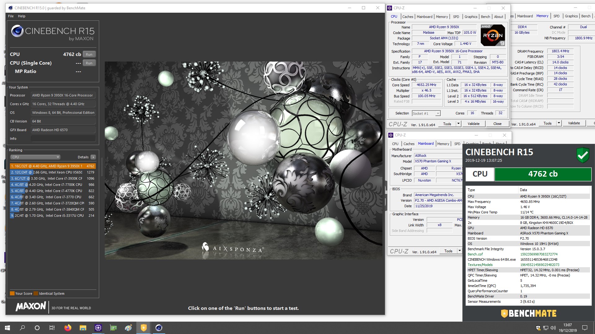Switch to Cinebench taskbar icon
Screen dimensions: 595x334
tap(159, 328)
